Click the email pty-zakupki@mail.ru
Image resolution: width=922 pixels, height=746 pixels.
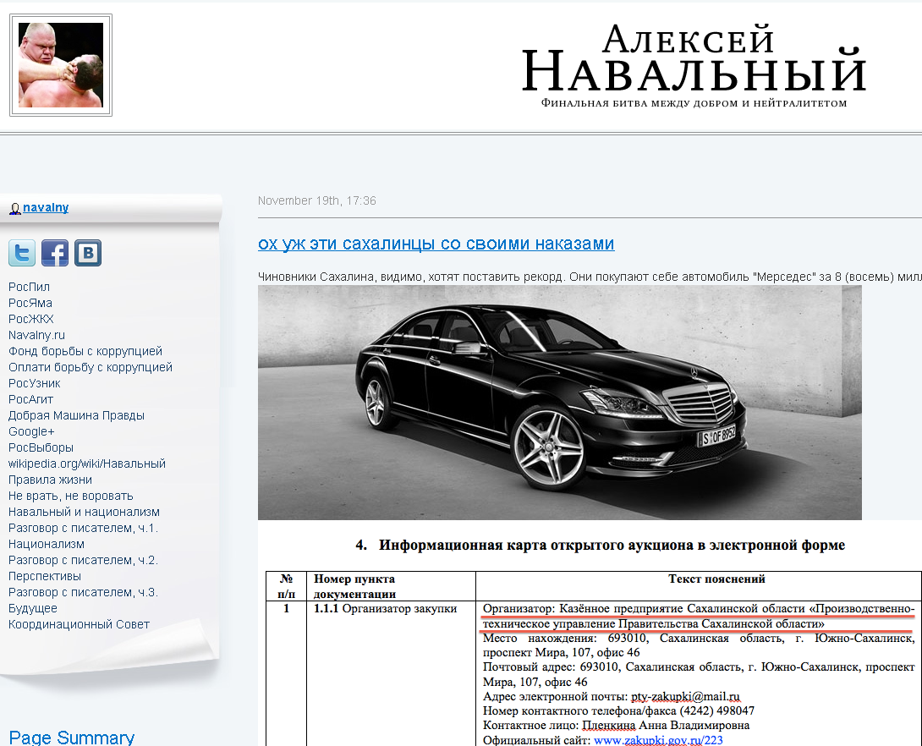click(686, 697)
